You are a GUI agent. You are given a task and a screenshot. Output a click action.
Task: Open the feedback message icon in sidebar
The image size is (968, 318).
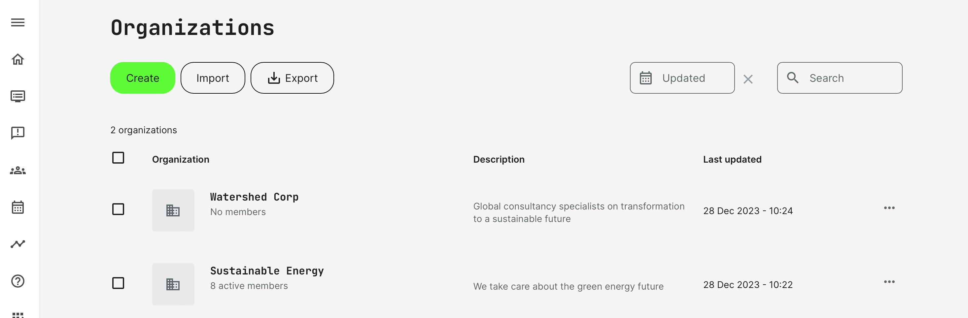[17, 133]
